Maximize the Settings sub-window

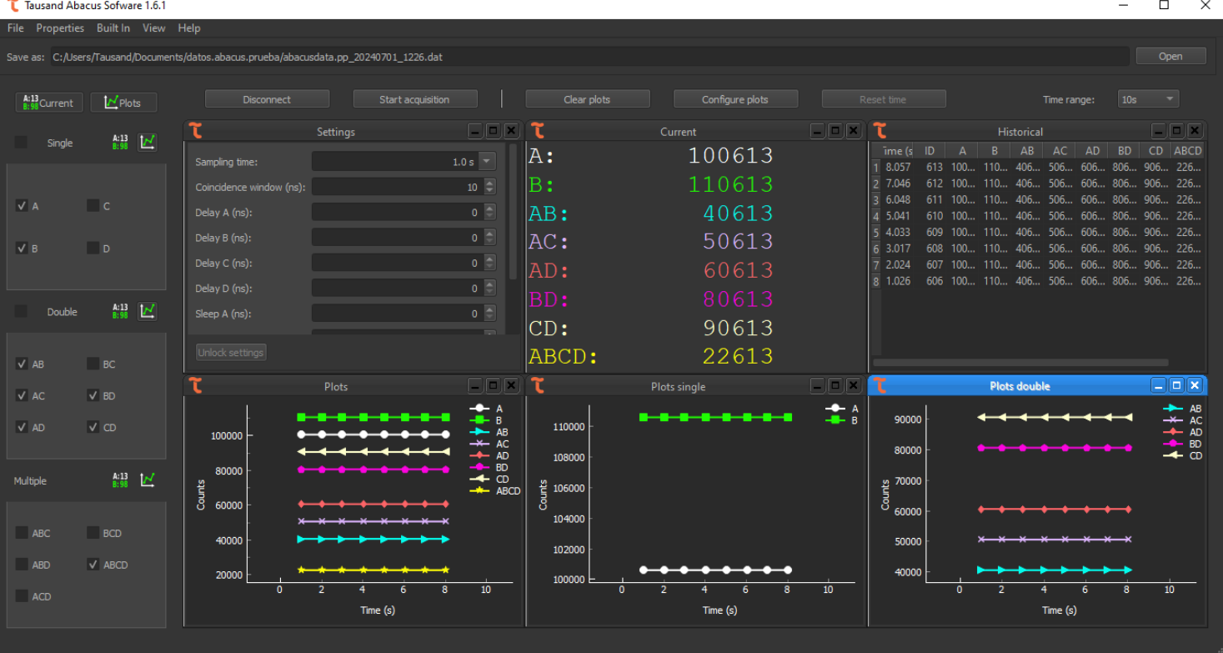tap(493, 131)
